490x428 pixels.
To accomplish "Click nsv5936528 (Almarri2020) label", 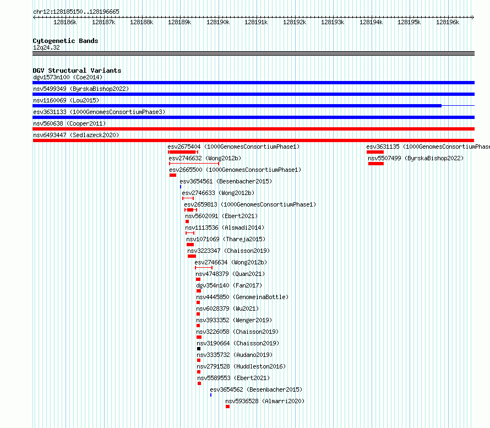I will coord(265,401).
